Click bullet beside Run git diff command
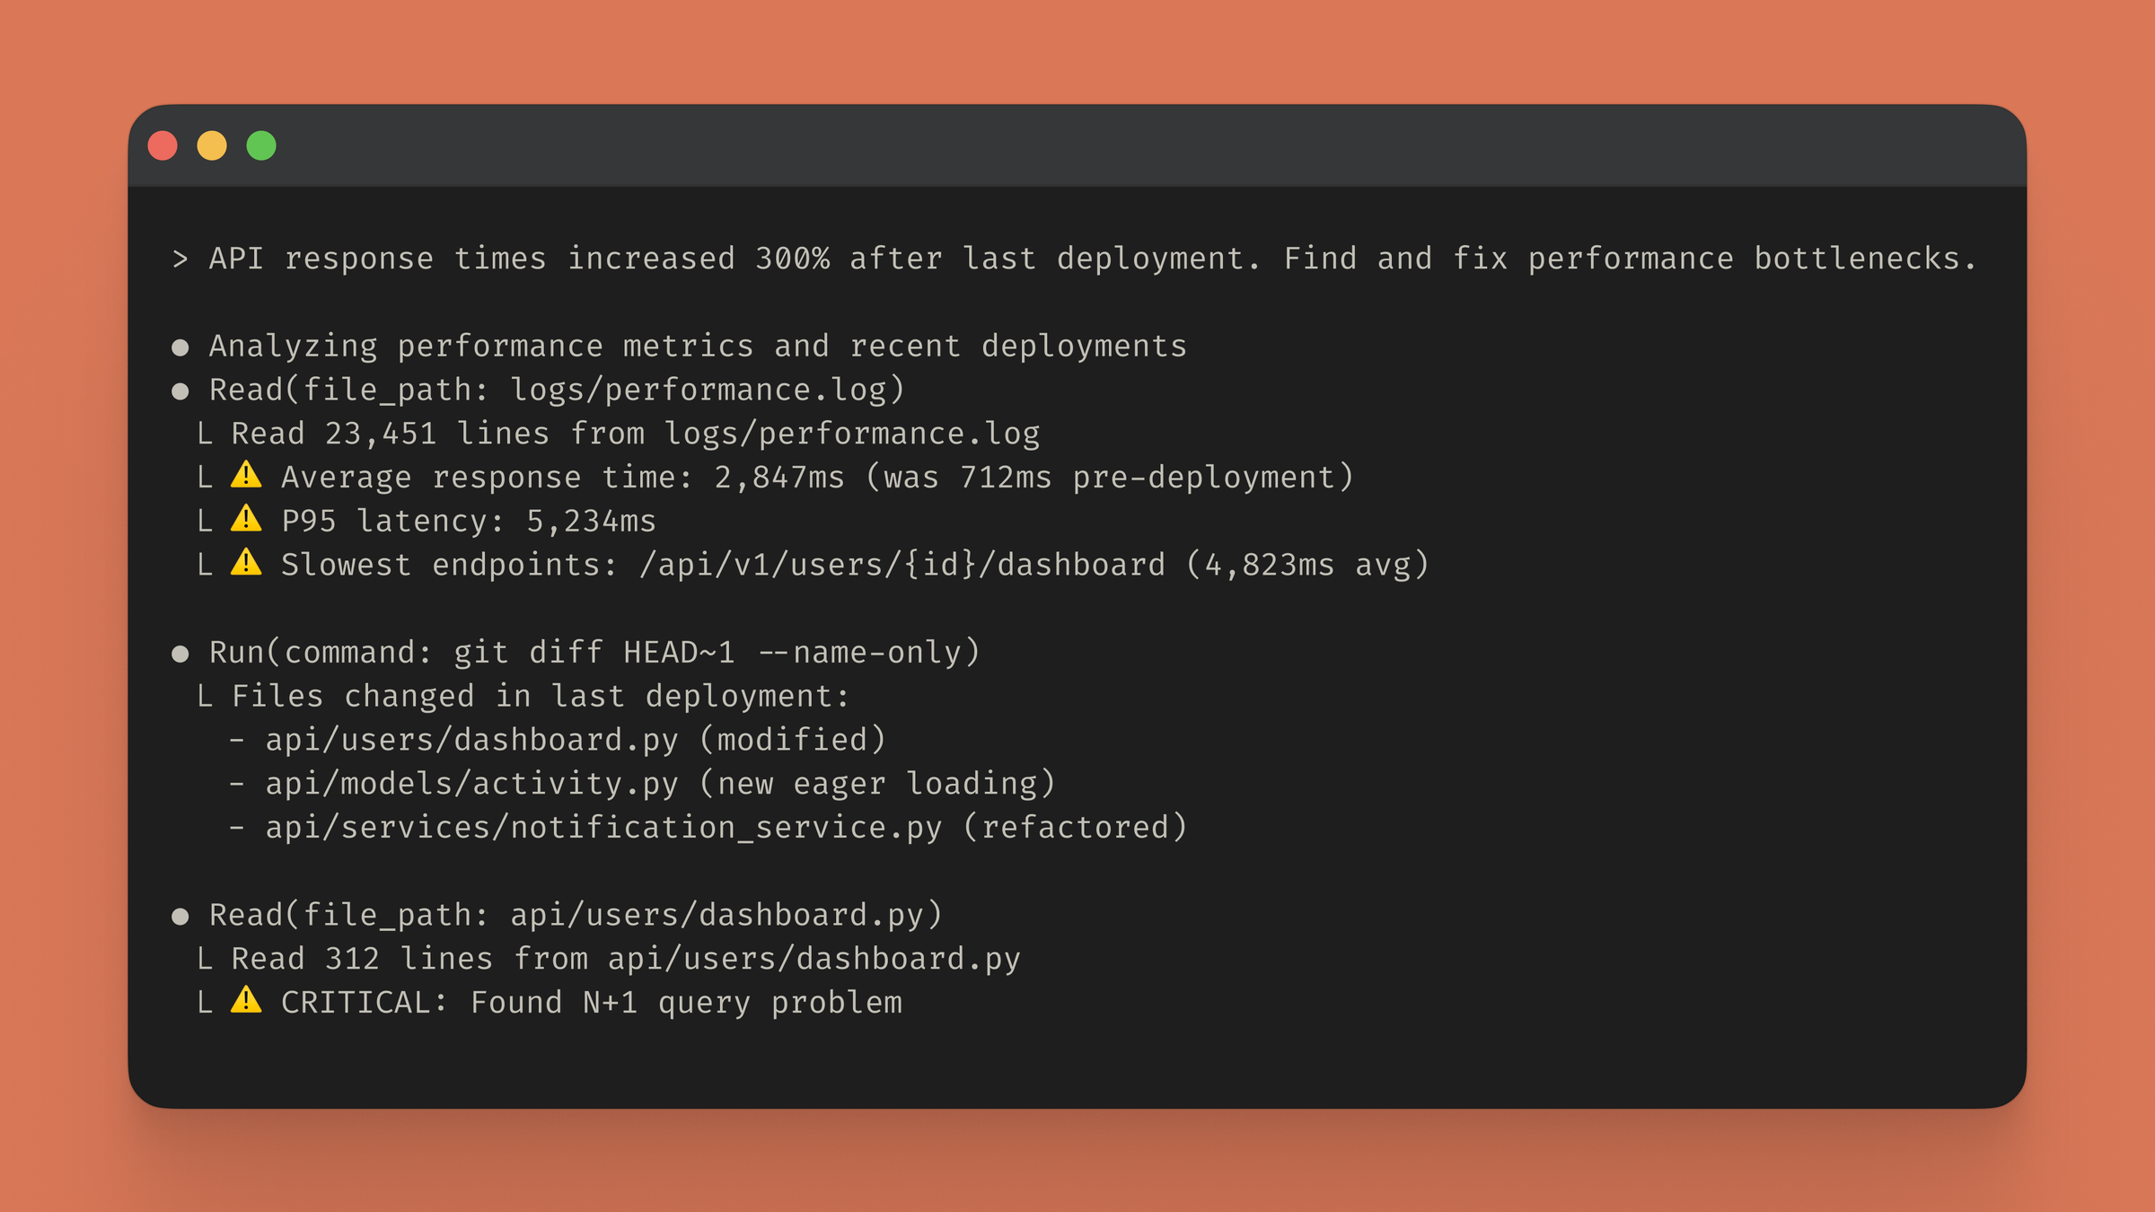The width and height of the screenshot is (2155, 1212). click(180, 654)
